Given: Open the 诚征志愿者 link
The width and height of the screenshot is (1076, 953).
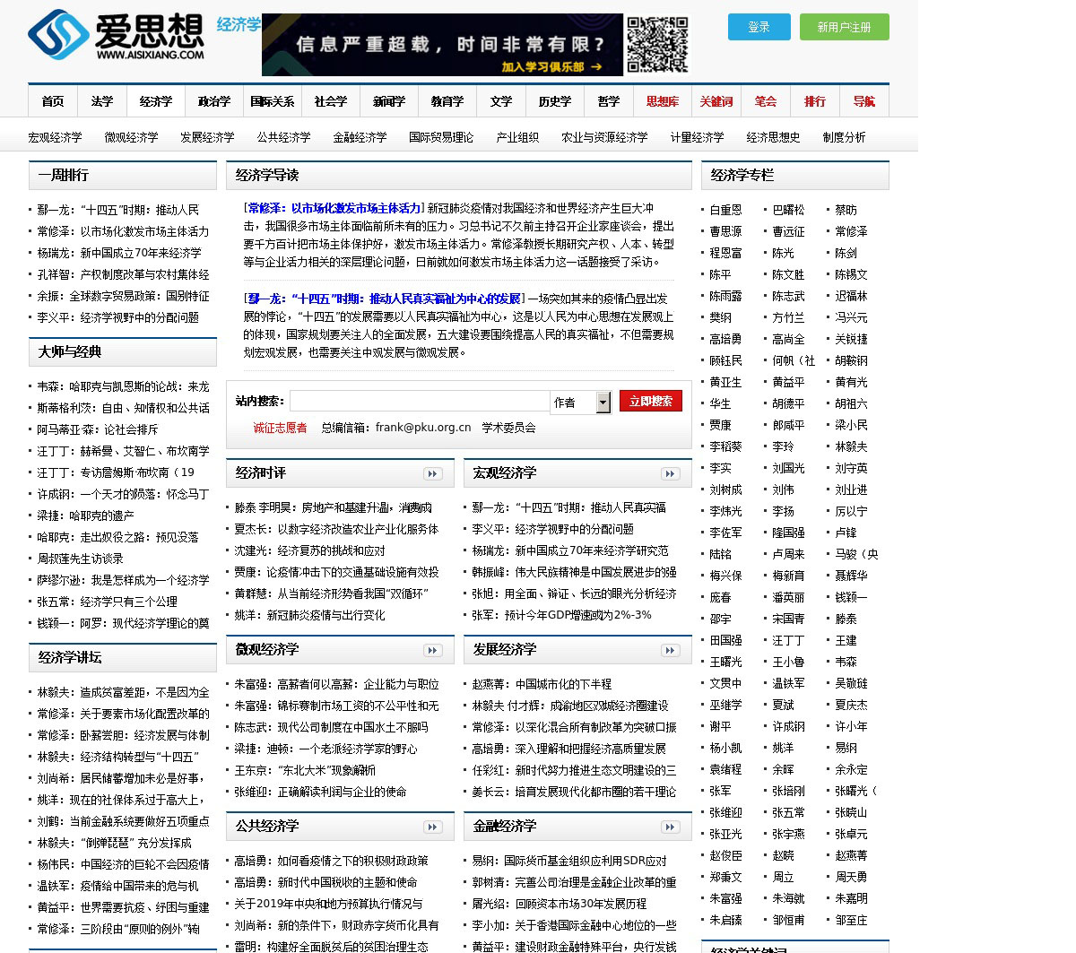Looking at the screenshot, I should (x=280, y=428).
